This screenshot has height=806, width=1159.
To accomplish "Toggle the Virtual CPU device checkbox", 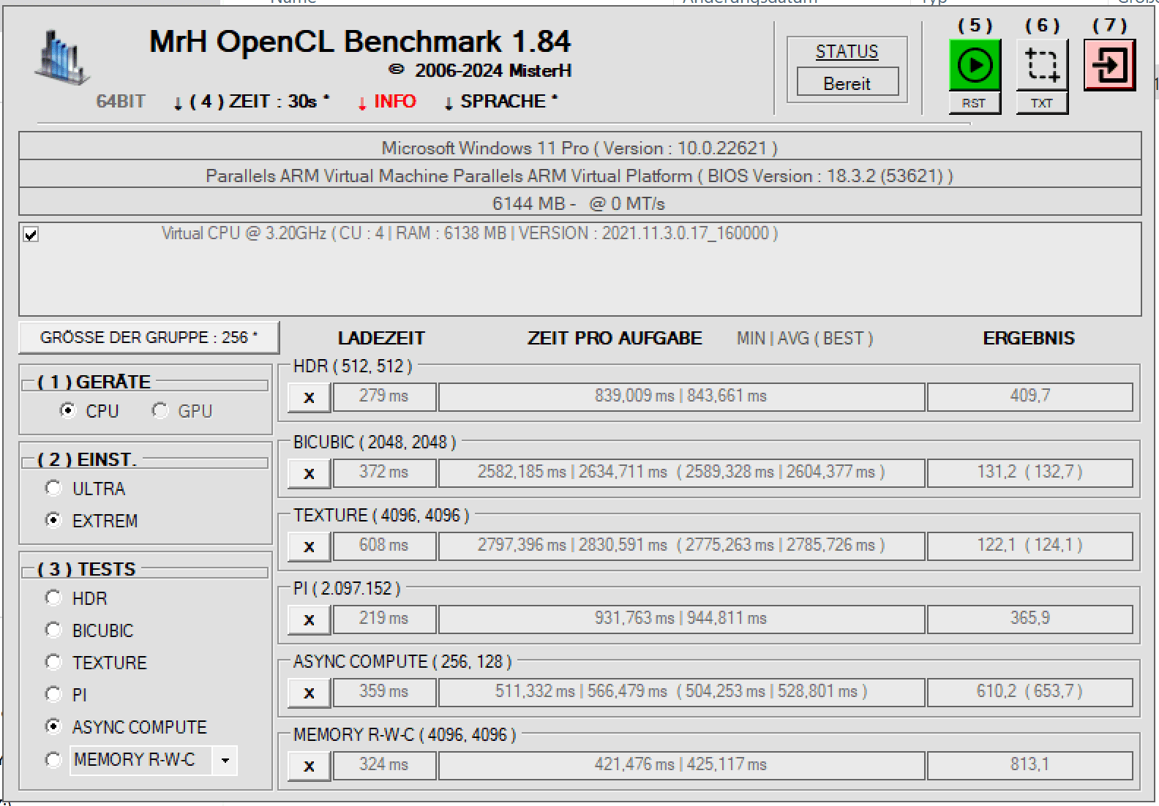I will (31, 235).
